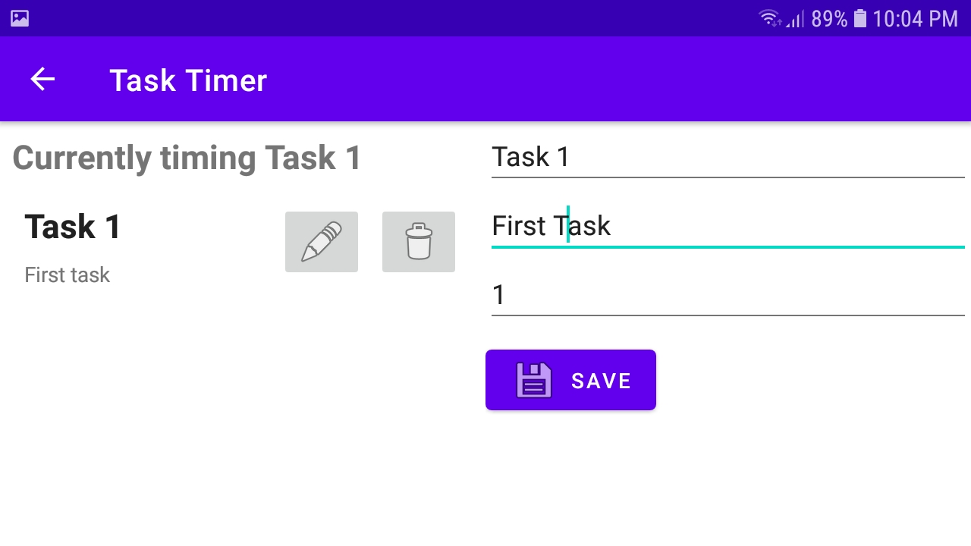The image size is (971, 546).
Task: Tap the WiFi icon in the status bar
Action: 769,17
